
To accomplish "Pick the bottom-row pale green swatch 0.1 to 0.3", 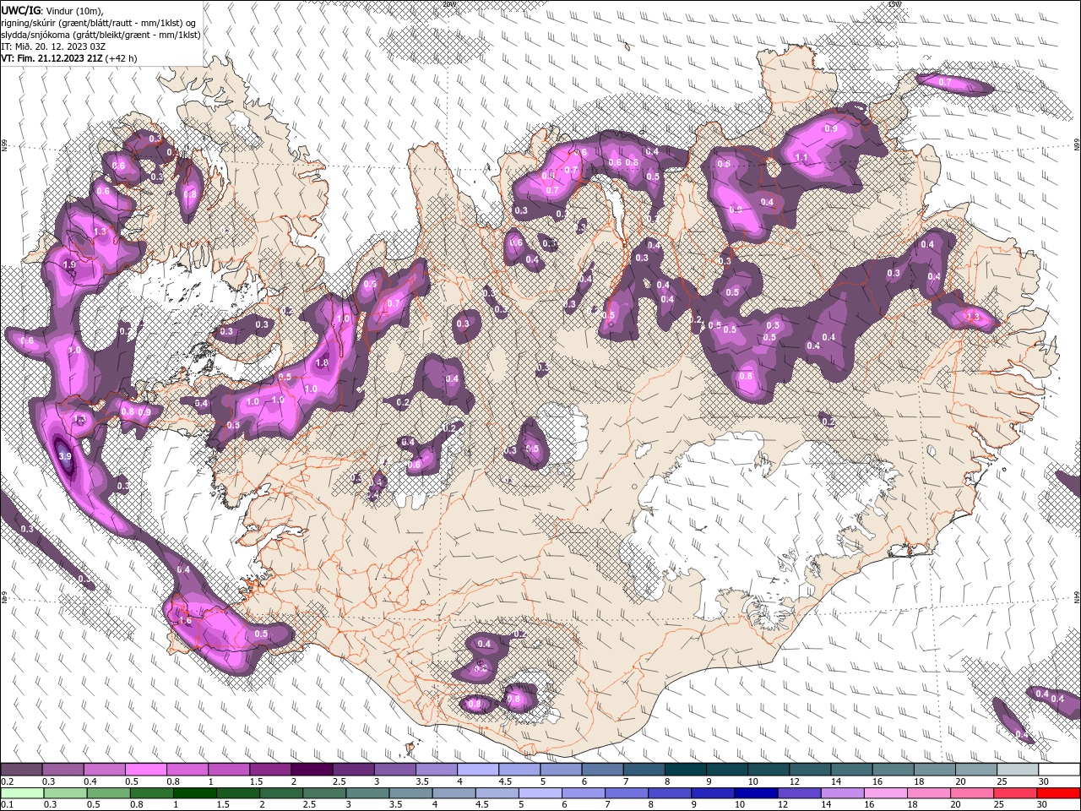I will (x=24, y=793).
